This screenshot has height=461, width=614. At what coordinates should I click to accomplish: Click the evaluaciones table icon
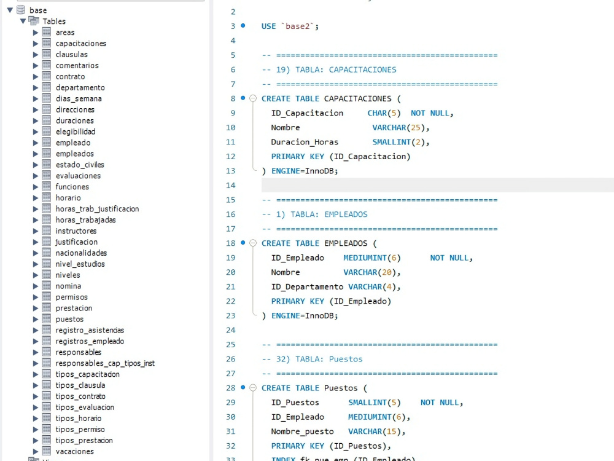point(47,175)
